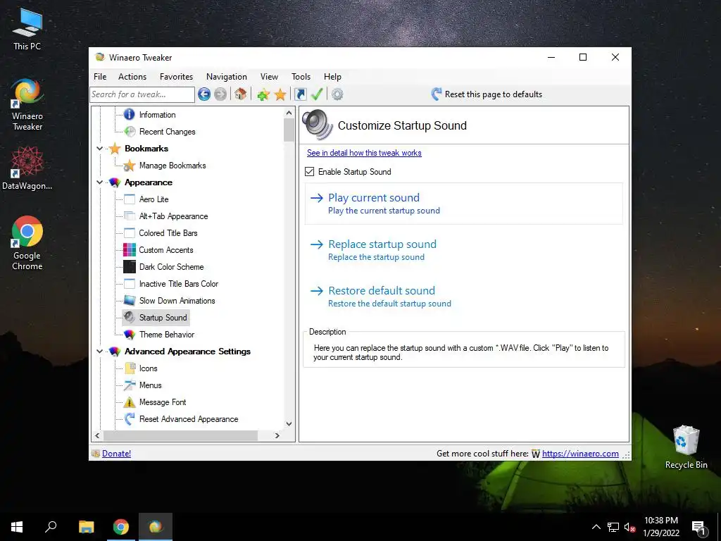This screenshot has width=721, height=541.
Task: Click the tree horizontal scrollbar right arrow
Action: click(277, 435)
